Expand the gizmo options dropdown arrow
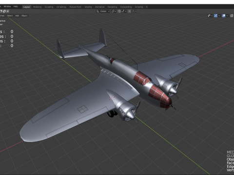 coord(219,16)
